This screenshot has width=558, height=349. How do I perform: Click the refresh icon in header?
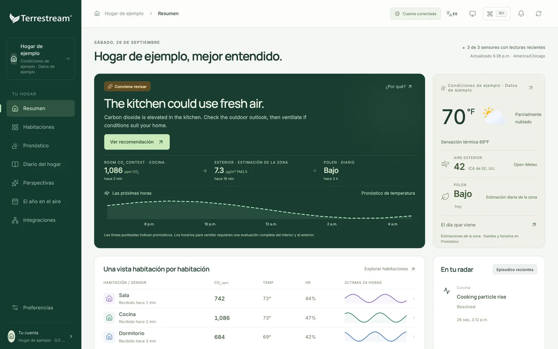tap(538, 13)
